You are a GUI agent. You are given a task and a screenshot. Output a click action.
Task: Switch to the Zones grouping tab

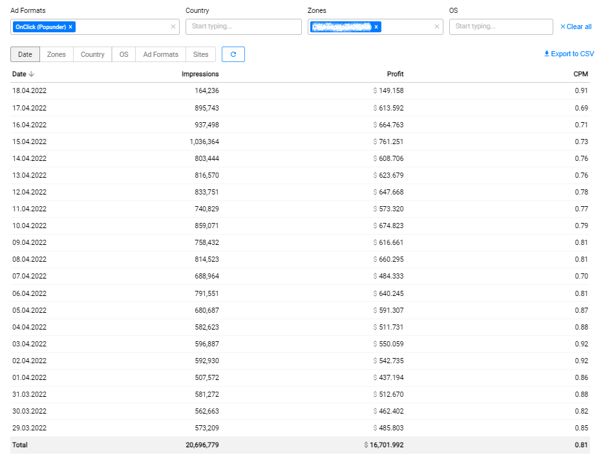pos(56,54)
